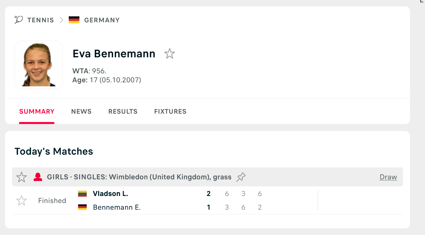Pin the Wimbledon Girls Singles tournament
Viewport: 425px width, 235px height.
[x=241, y=177]
